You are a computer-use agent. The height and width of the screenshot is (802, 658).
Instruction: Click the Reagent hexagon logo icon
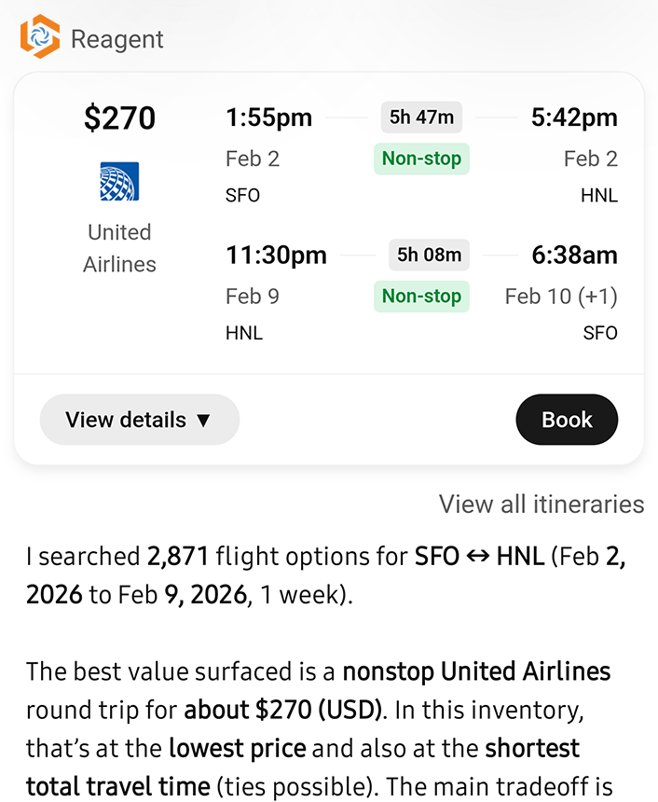(x=40, y=37)
